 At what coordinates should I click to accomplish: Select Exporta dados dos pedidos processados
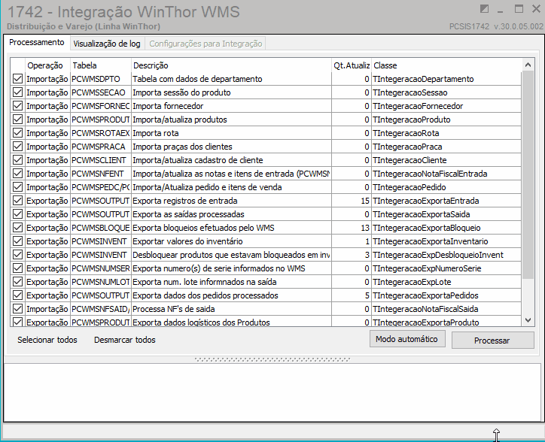[231, 295]
